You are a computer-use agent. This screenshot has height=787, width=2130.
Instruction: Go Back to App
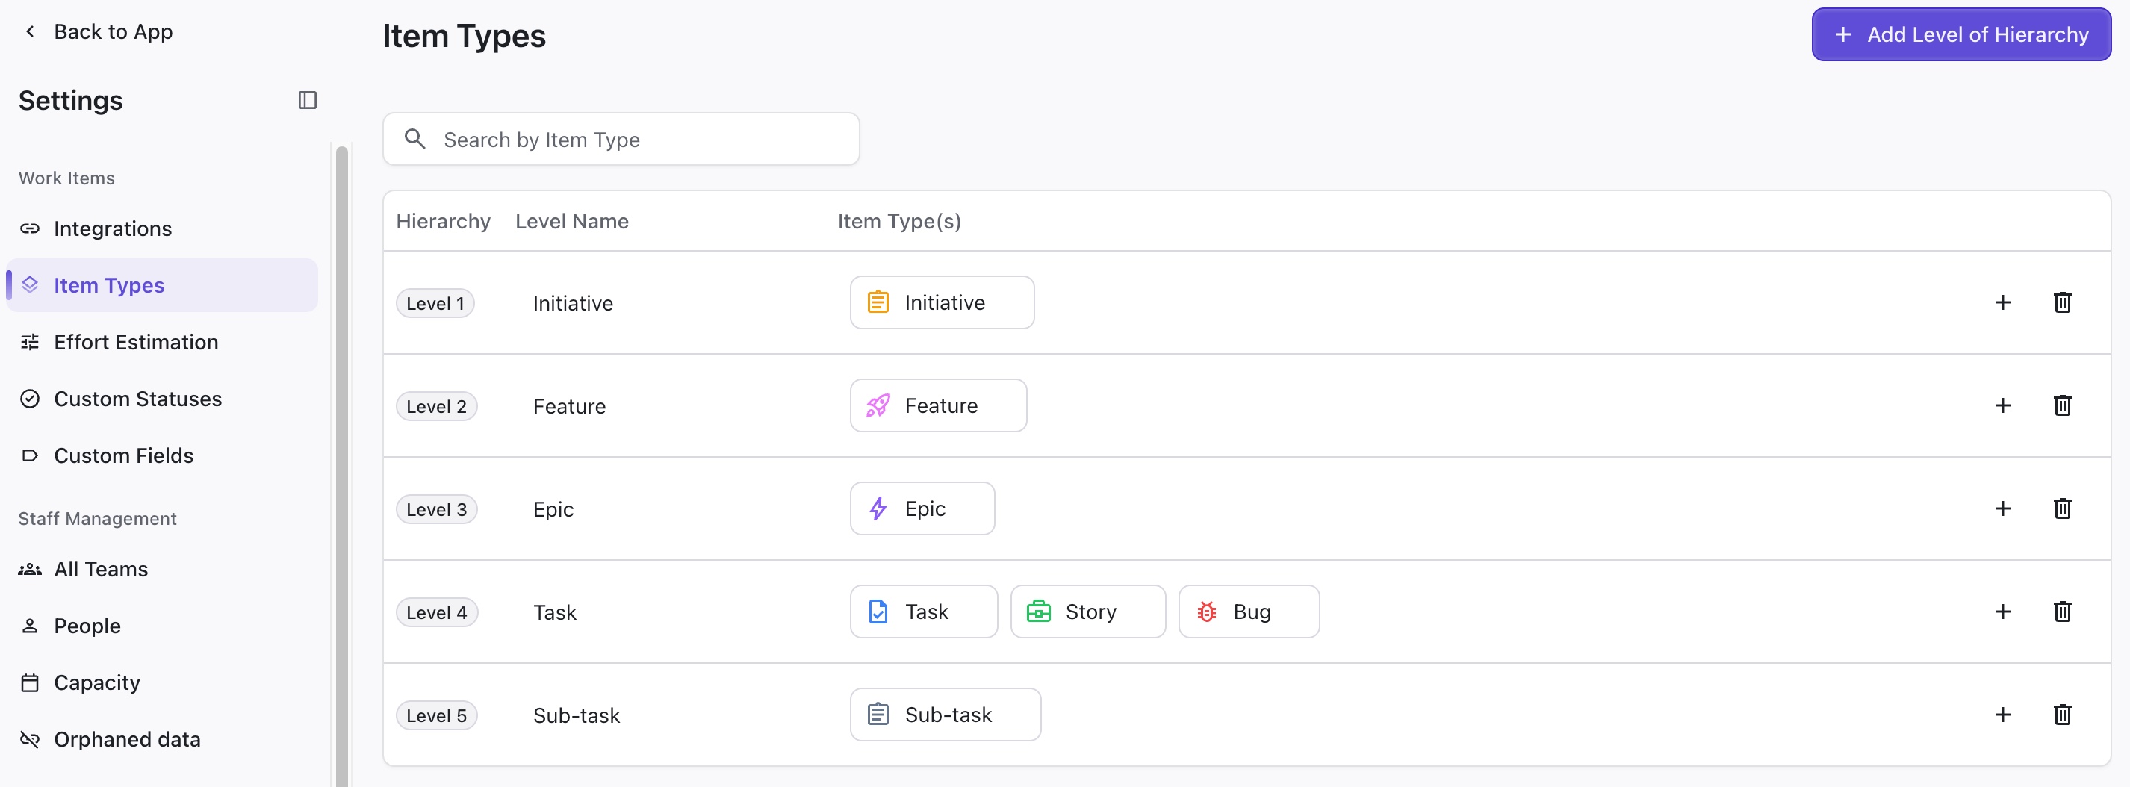[x=98, y=31]
